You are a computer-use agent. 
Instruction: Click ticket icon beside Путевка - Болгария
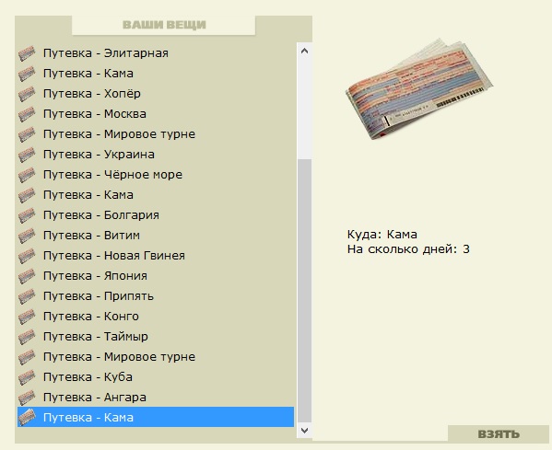pyautogui.click(x=27, y=215)
